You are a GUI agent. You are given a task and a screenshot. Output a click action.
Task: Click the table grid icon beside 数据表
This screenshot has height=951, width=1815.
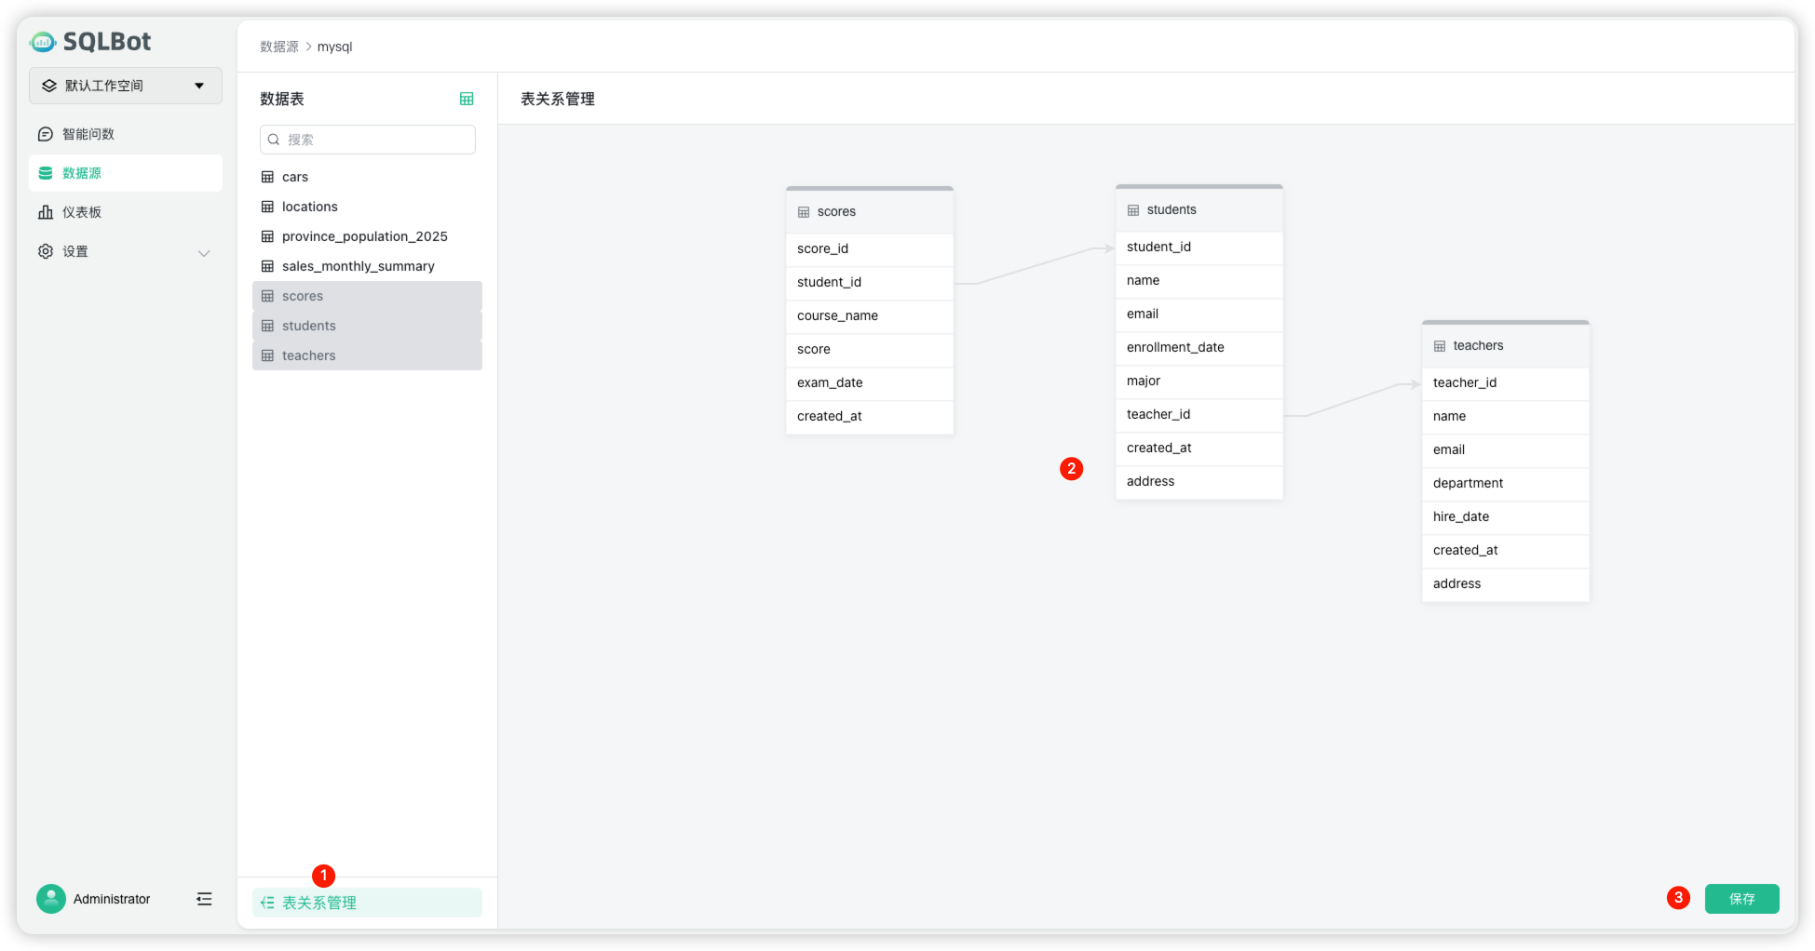tap(467, 99)
